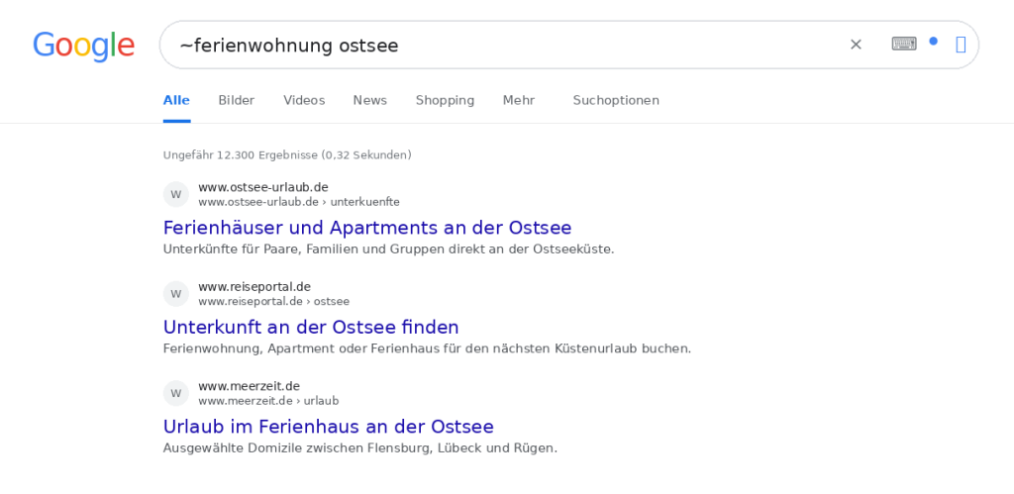
Task: Click the meerzeit.de › urlaub breadcrumb
Action: [268, 402]
